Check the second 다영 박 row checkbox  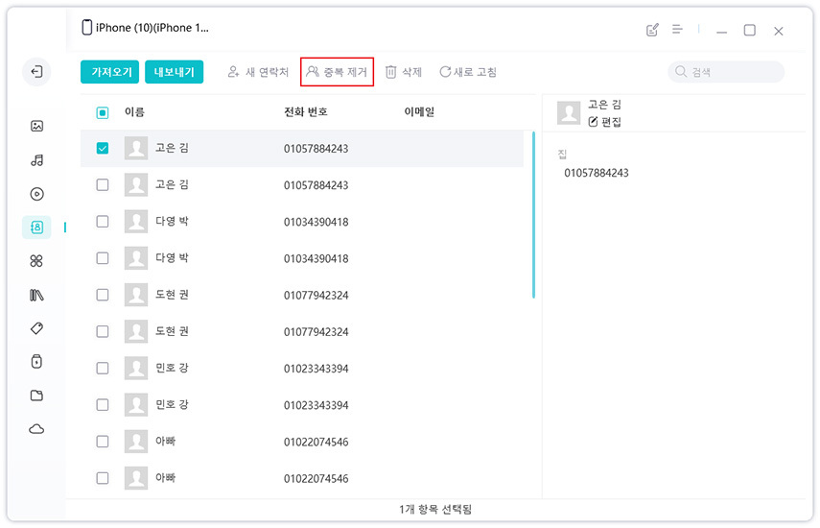click(103, 258)
